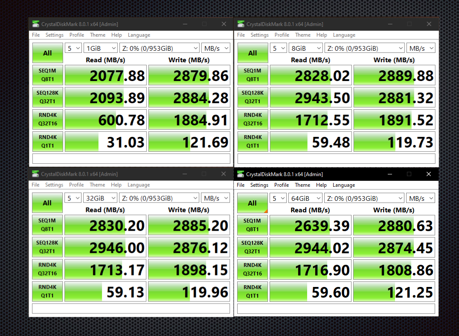Click read result 2639.39 in 64GiB window

point(311,226)
